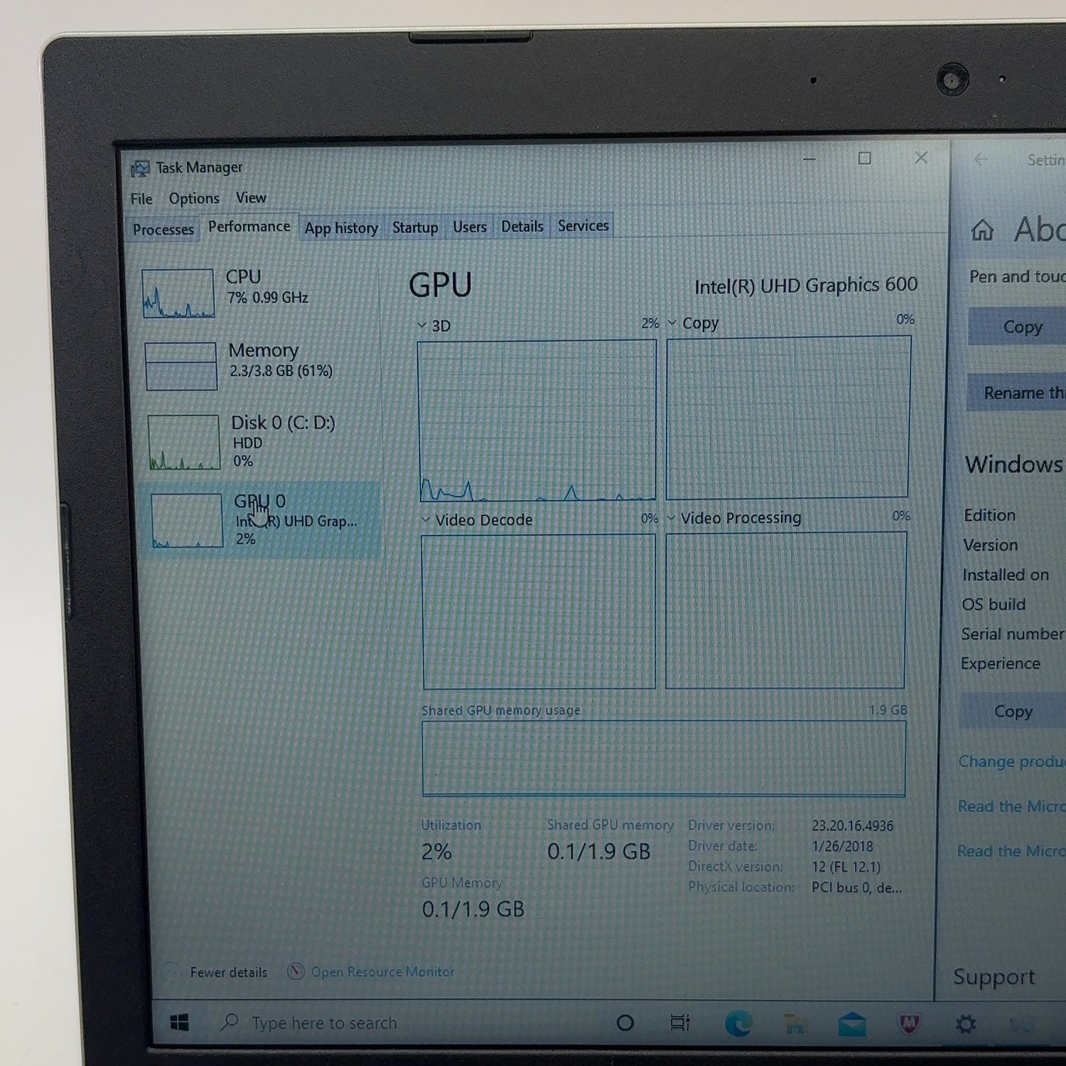Open Task View on the taskbar
Viewport: 1066px width, 1066px height.
[x=680, y=1023]
